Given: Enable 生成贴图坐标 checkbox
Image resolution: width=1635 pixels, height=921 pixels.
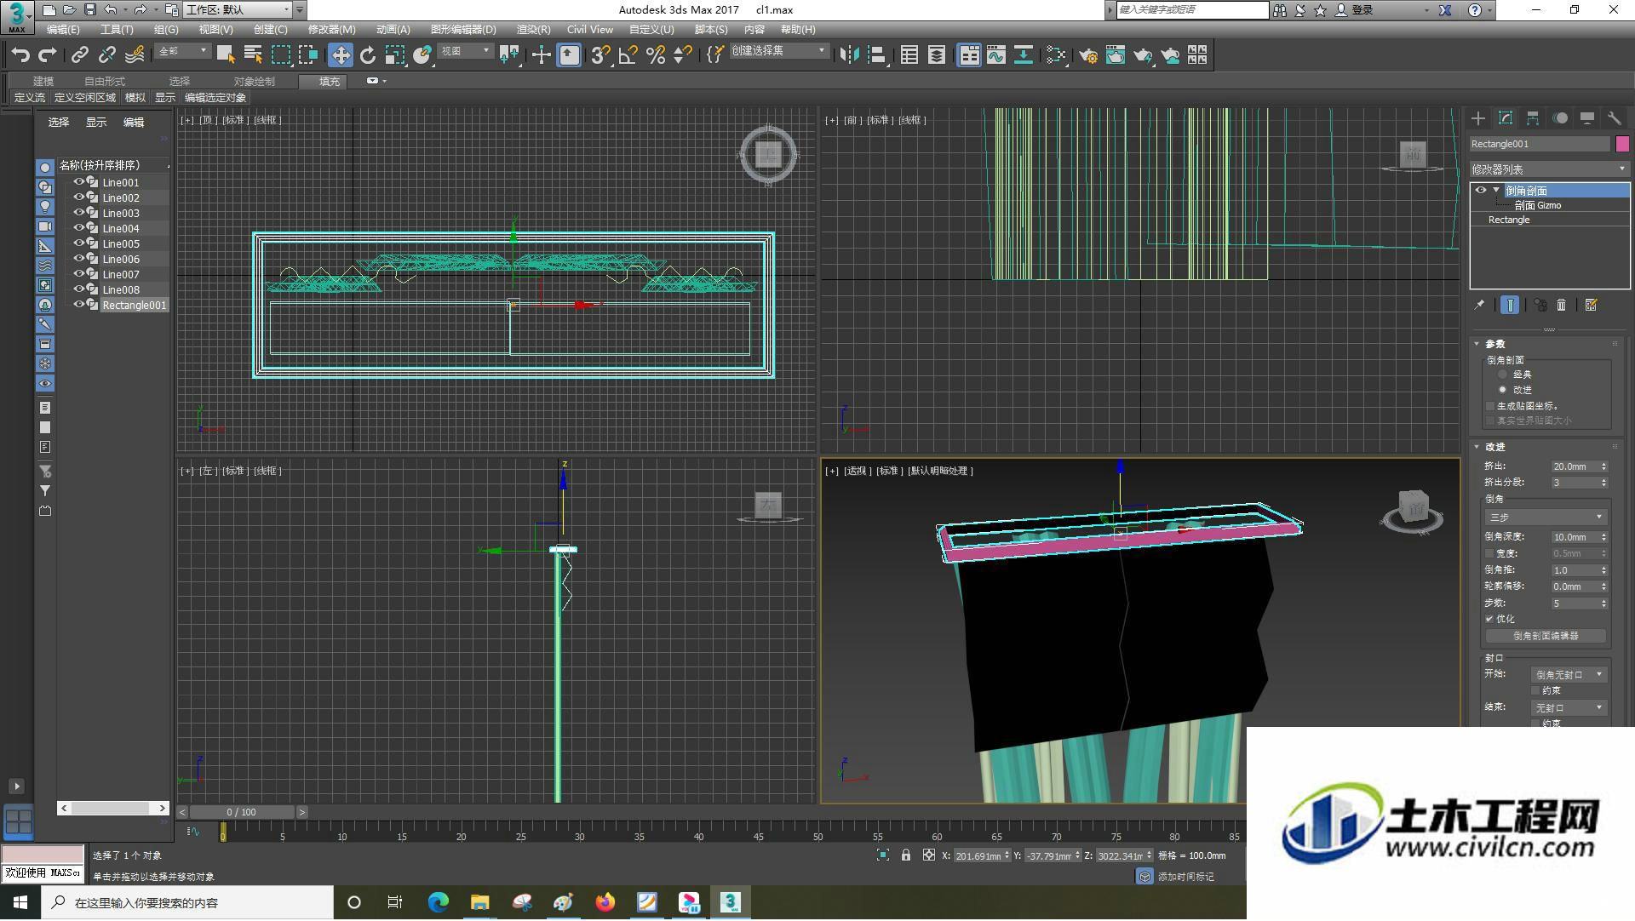Looking at the screenshot, I should 1490,406.
